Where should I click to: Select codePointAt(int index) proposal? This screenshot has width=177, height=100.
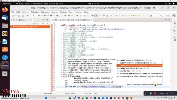click(139, 60)
